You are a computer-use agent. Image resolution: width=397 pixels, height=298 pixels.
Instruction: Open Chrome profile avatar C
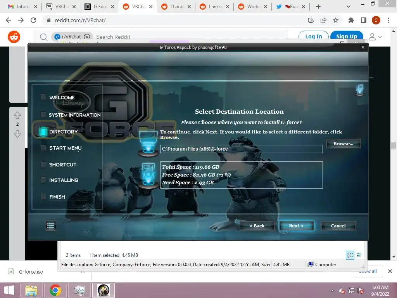(x=376, y=20)
